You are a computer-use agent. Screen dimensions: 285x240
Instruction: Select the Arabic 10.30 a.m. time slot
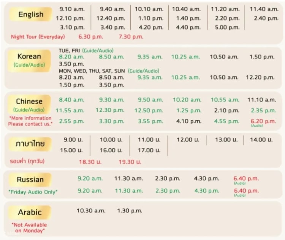tap(91, 210)
